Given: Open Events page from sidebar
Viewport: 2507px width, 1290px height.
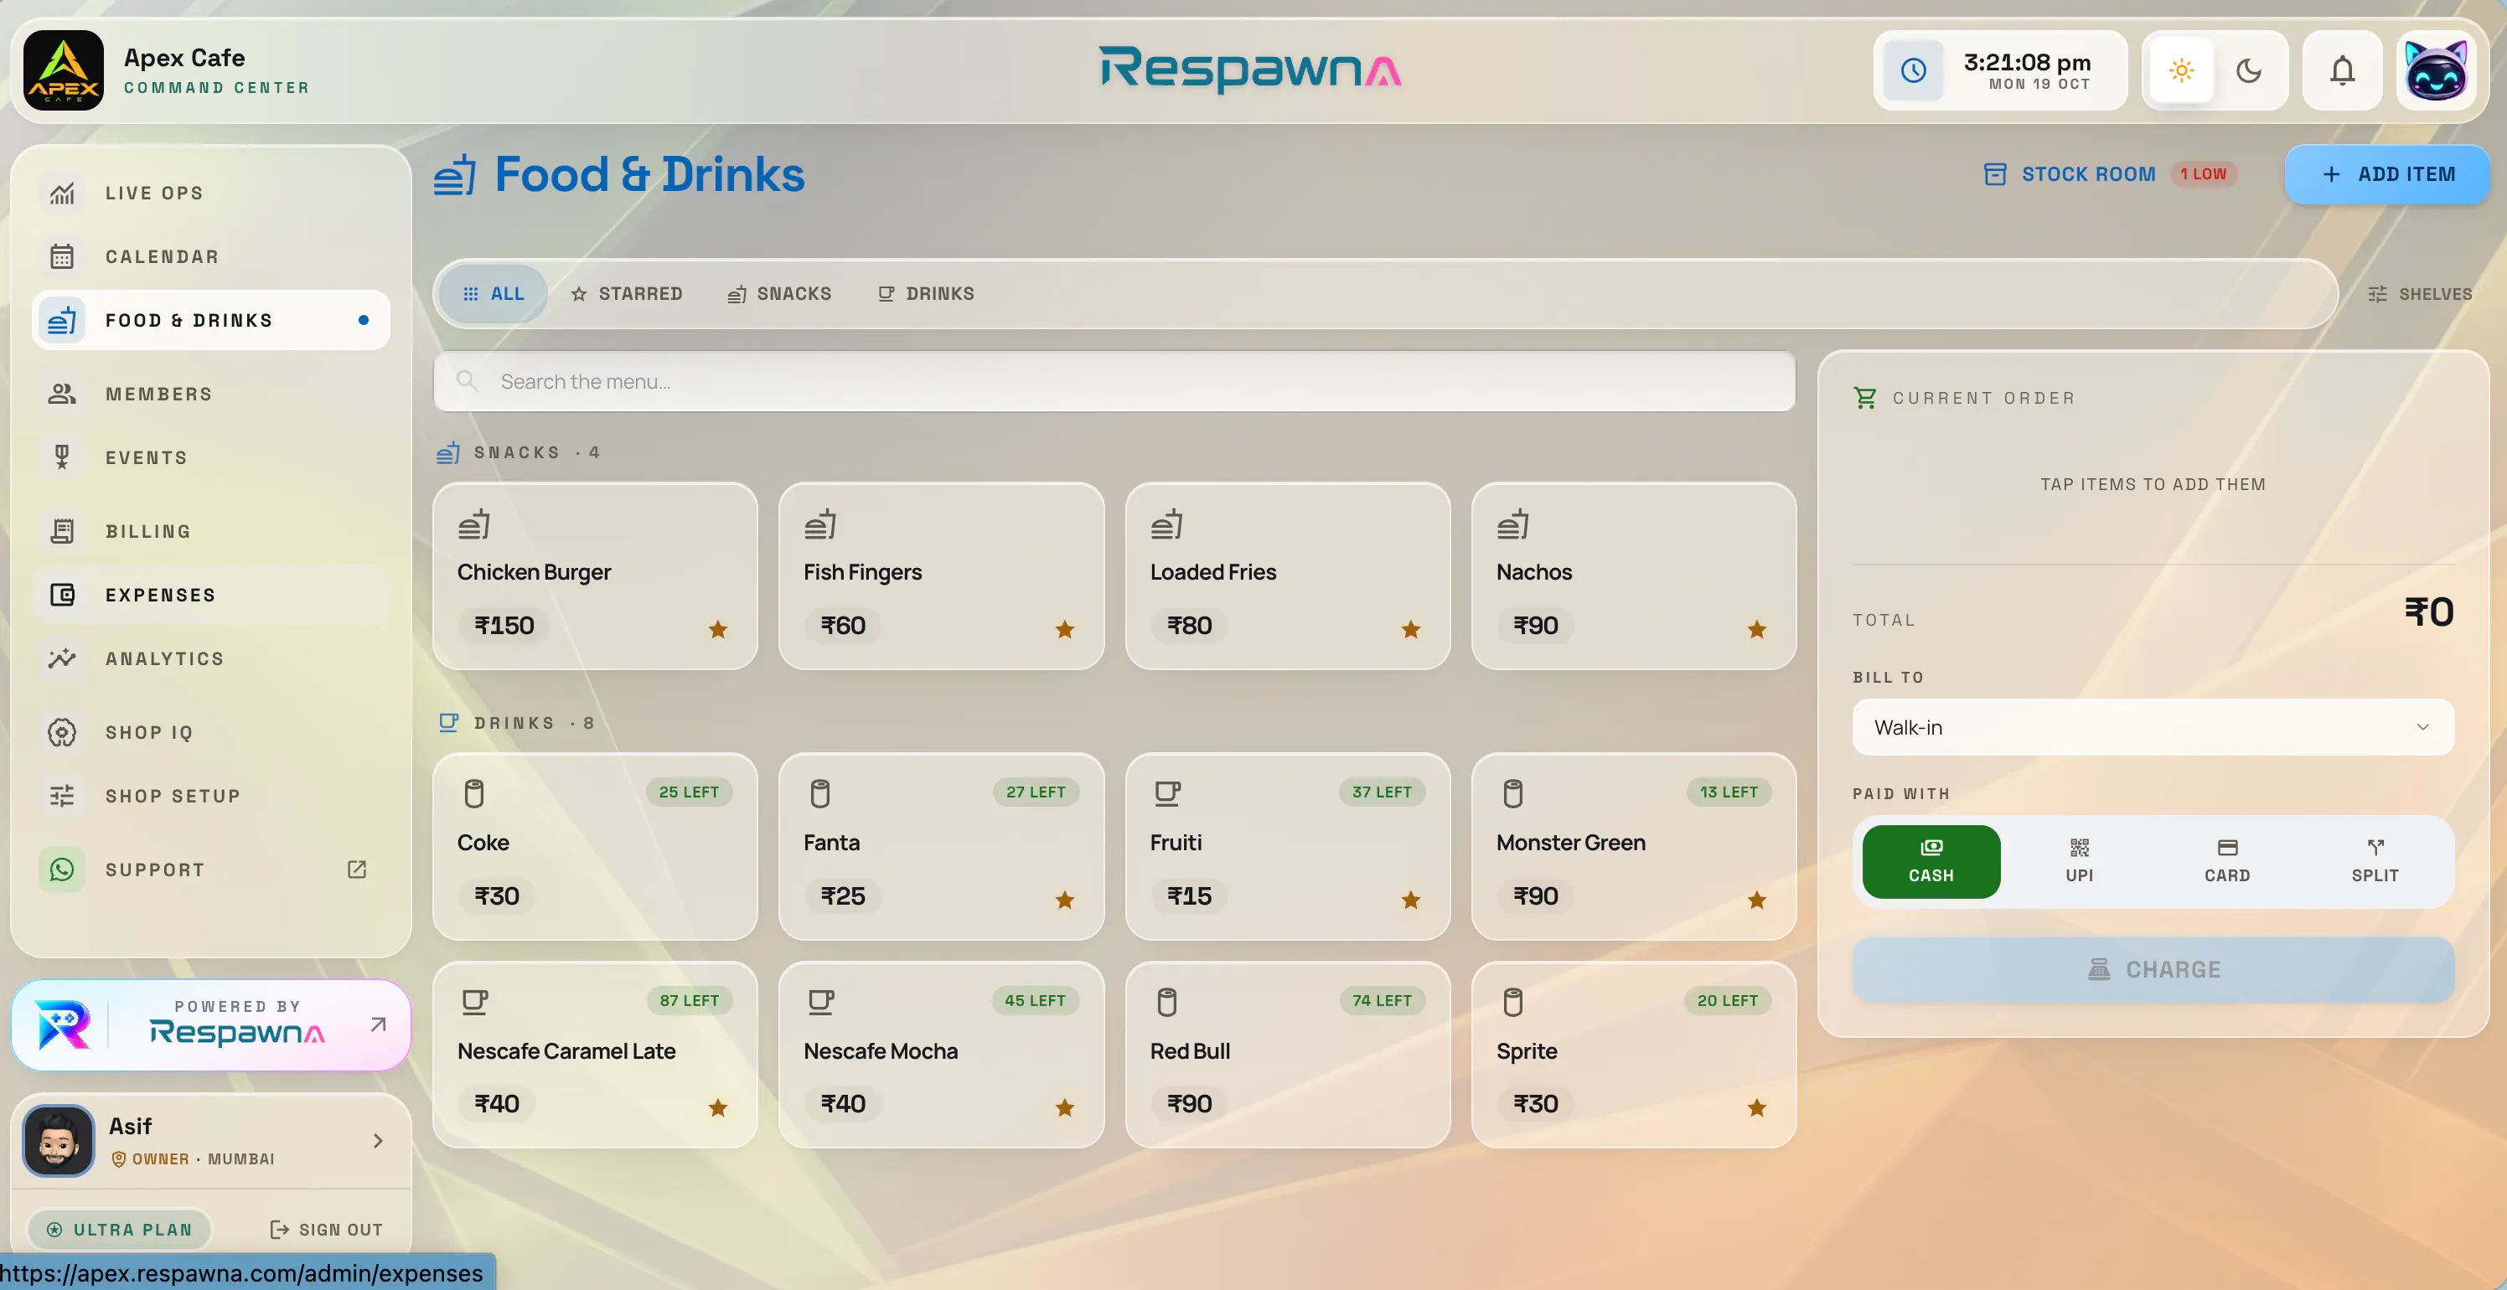Looking at the screenshot, I should [x=211, y=457].
